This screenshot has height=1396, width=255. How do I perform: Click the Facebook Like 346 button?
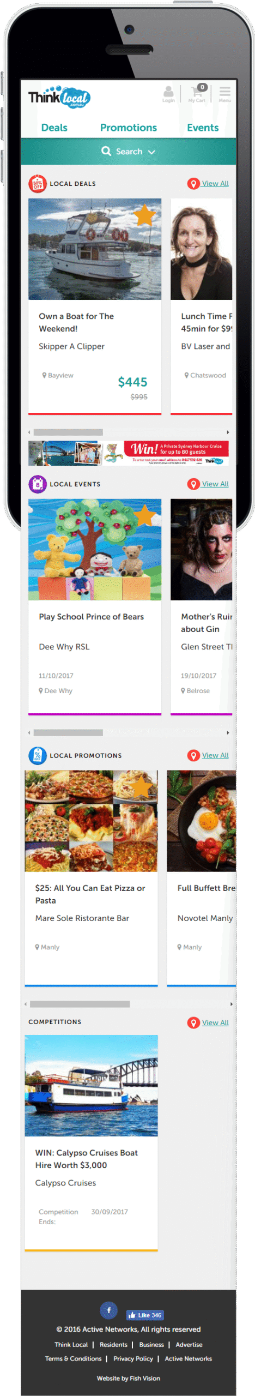click(x=145, y=1315)
